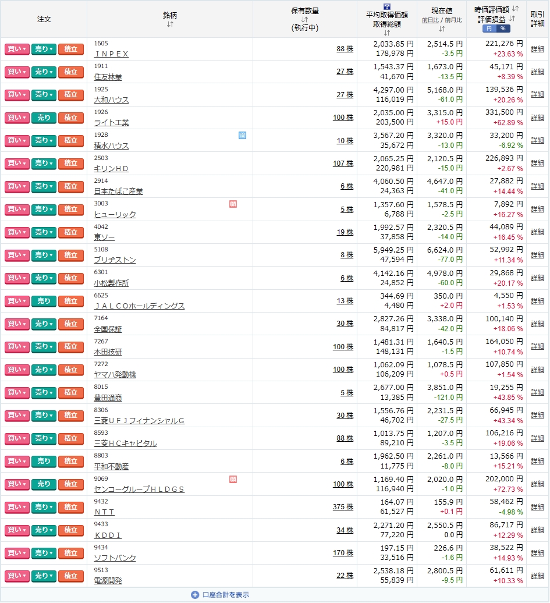Sort by 現在値 前日比 using the arrows icon
This screenshot has height=603, width=550.
click(x=442, y=29)
